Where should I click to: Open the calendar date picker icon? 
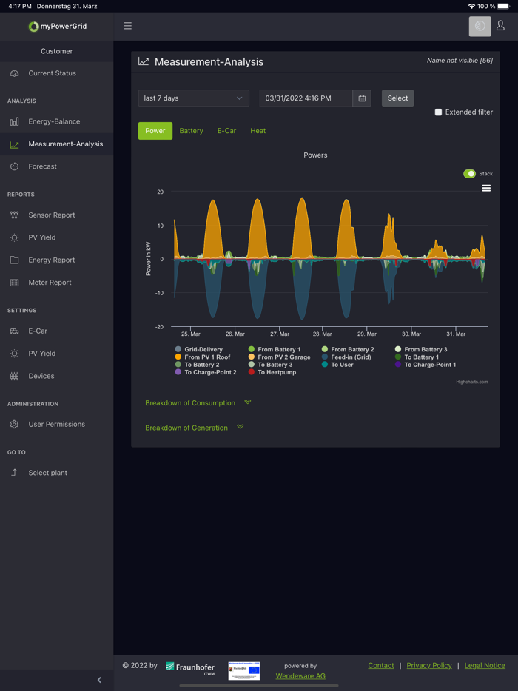pyautogui.click(x=362, y=98)
